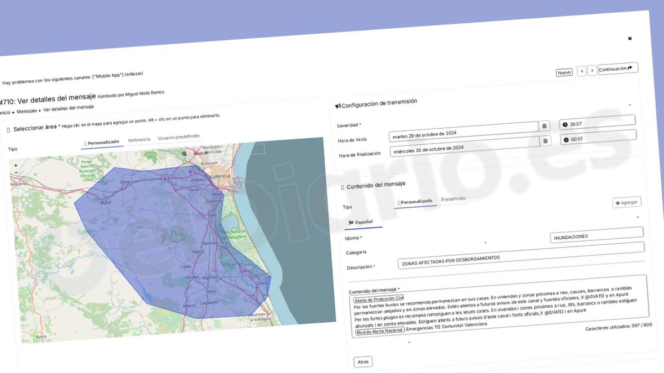Open start date calendar picker icon
Viewport: 664px width, 373px height.
tap(544, 127)
